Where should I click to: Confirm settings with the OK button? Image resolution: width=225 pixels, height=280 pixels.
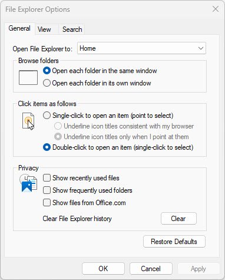coord(103,269)
